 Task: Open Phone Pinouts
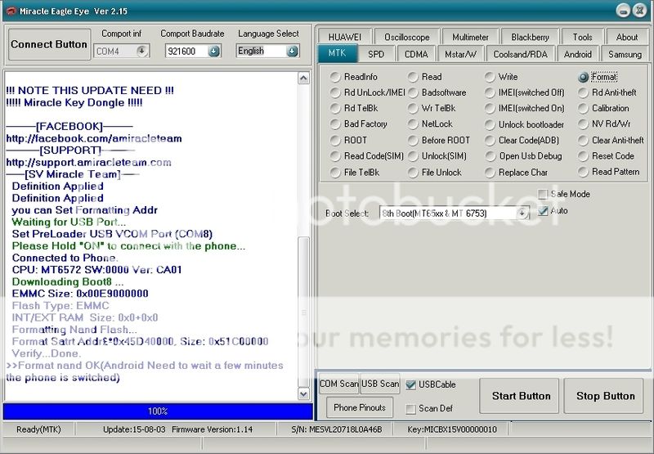pyautogui.click(x=360, y=407)
